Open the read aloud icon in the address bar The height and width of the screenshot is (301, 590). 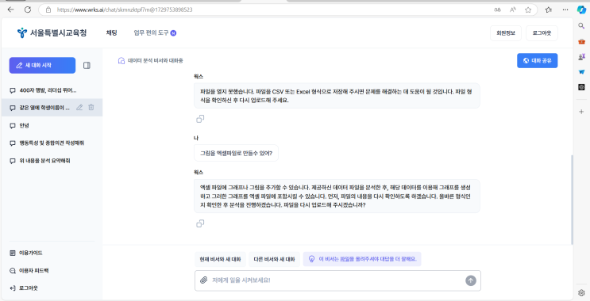(512, 10)
